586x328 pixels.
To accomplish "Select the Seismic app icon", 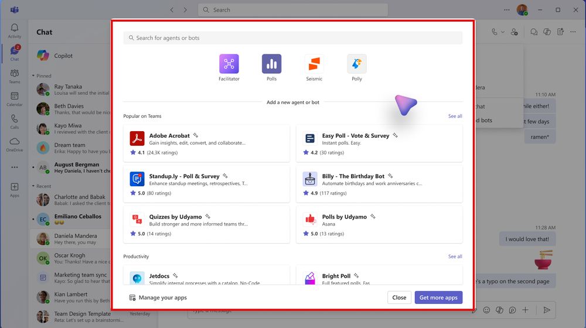I will (314, 63).
